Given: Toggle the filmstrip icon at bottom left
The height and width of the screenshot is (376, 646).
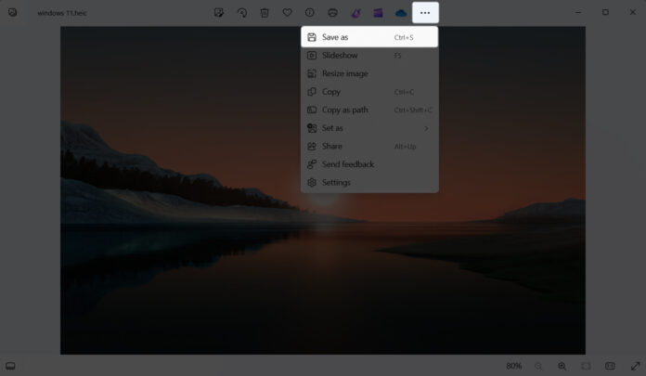Looking at the screenshot, I should coord(10,366).
